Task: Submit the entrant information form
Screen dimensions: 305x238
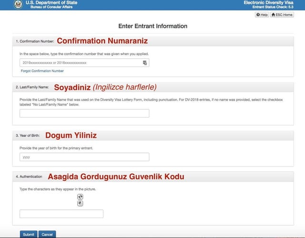Action: pyautogui.click(x=29, y=234)
